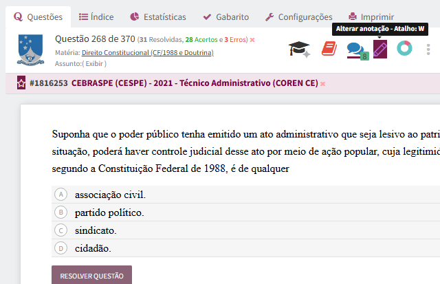Open the three-dot more options menu
The width and height of the screenshot is (440, 284).
click(428, 50)
